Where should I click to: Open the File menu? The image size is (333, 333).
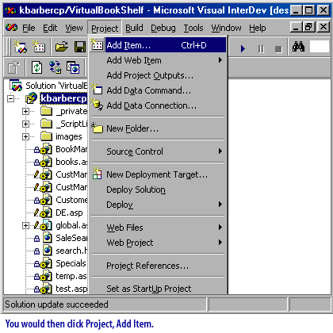29,28
